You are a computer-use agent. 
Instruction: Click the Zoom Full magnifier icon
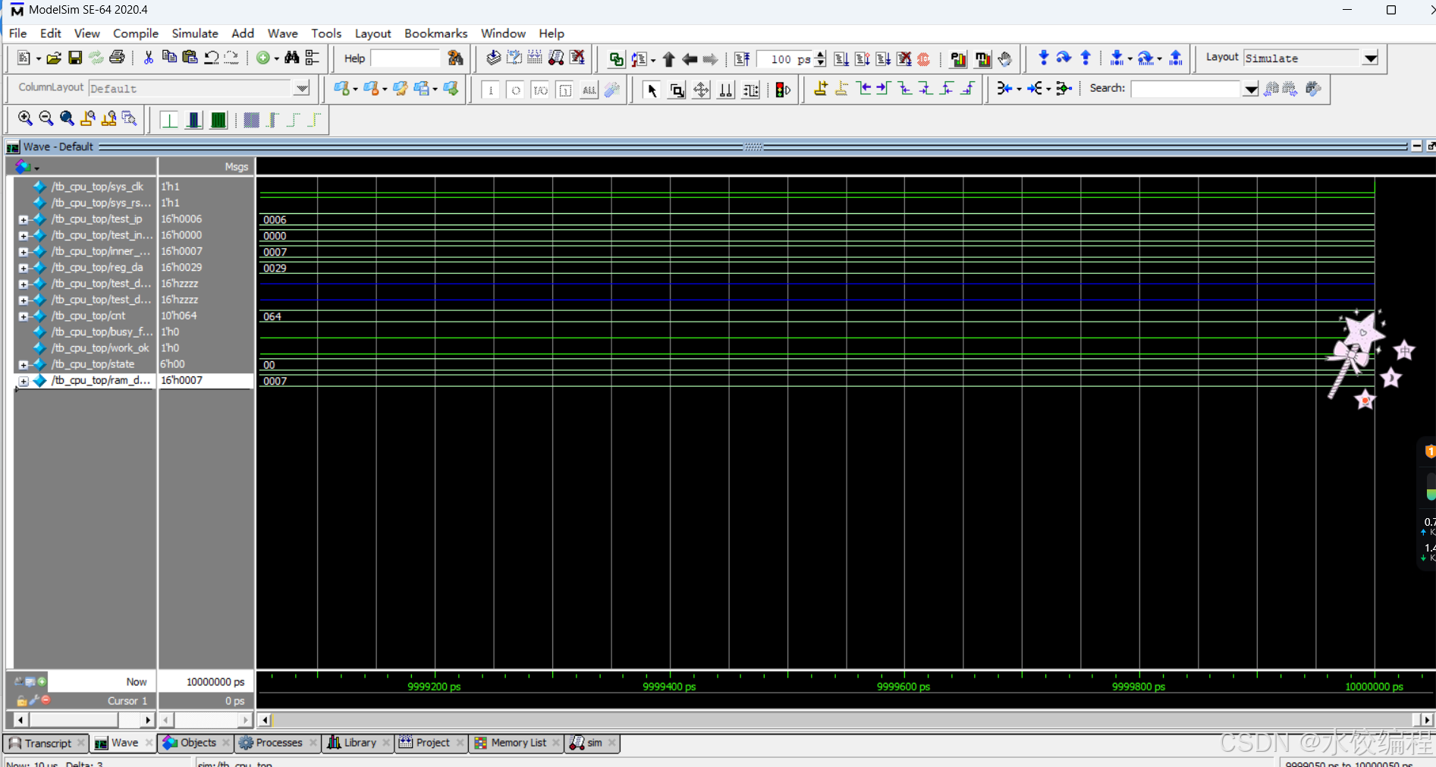67,119
